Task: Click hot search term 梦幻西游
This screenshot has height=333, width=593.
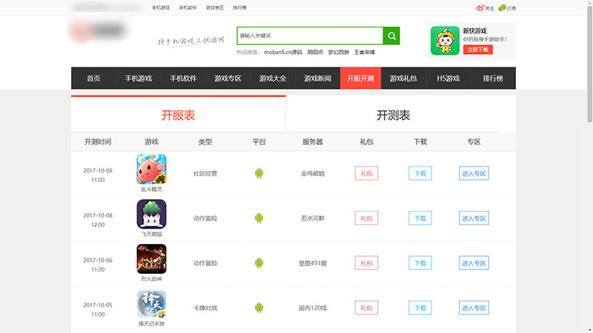Action: [x=339, y=52]
